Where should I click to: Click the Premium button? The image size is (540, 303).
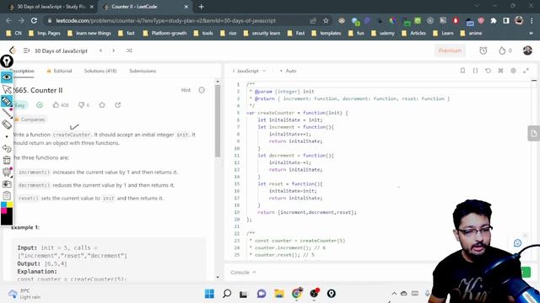tap(450, 50)
